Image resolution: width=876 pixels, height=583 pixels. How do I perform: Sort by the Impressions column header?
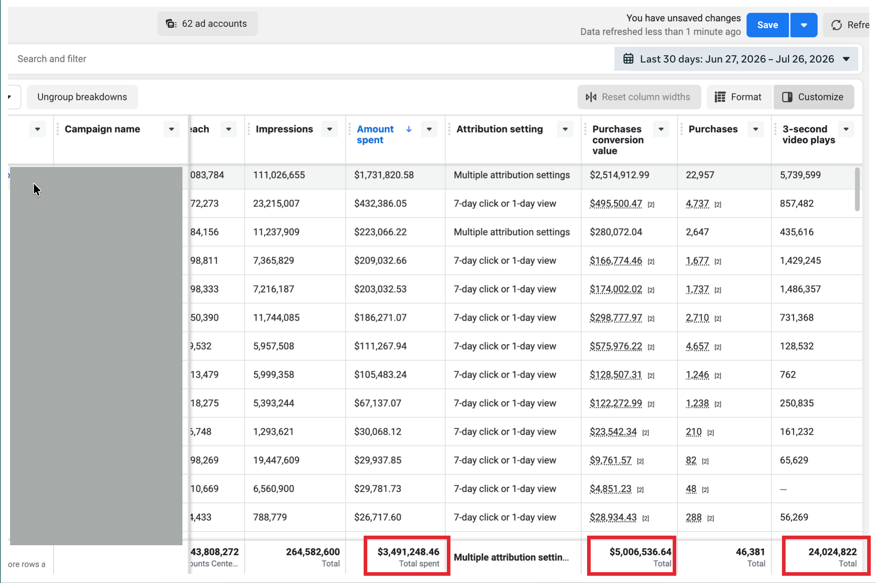point(284,129)
